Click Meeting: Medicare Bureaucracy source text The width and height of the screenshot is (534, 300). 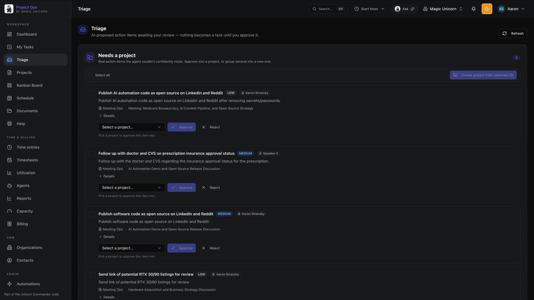pos(191,108)
